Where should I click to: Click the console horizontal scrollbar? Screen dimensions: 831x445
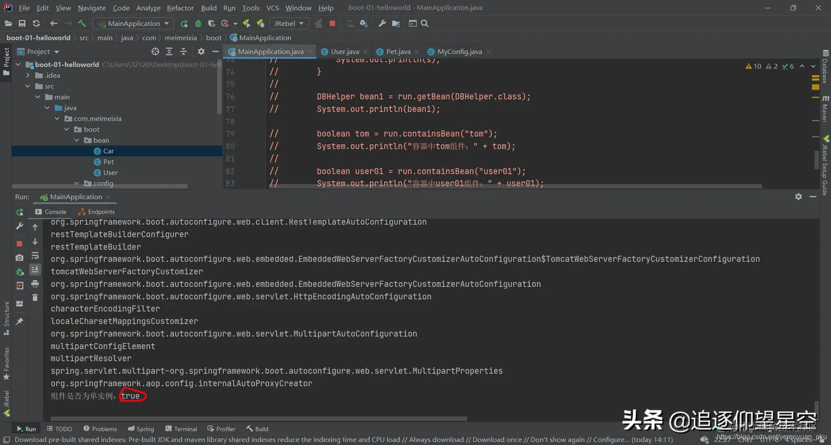258,419
